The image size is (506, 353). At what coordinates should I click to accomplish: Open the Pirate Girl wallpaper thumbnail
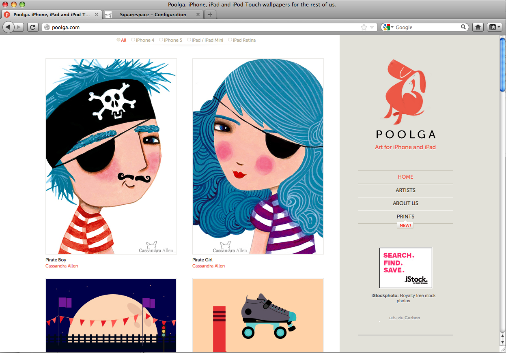258,156
